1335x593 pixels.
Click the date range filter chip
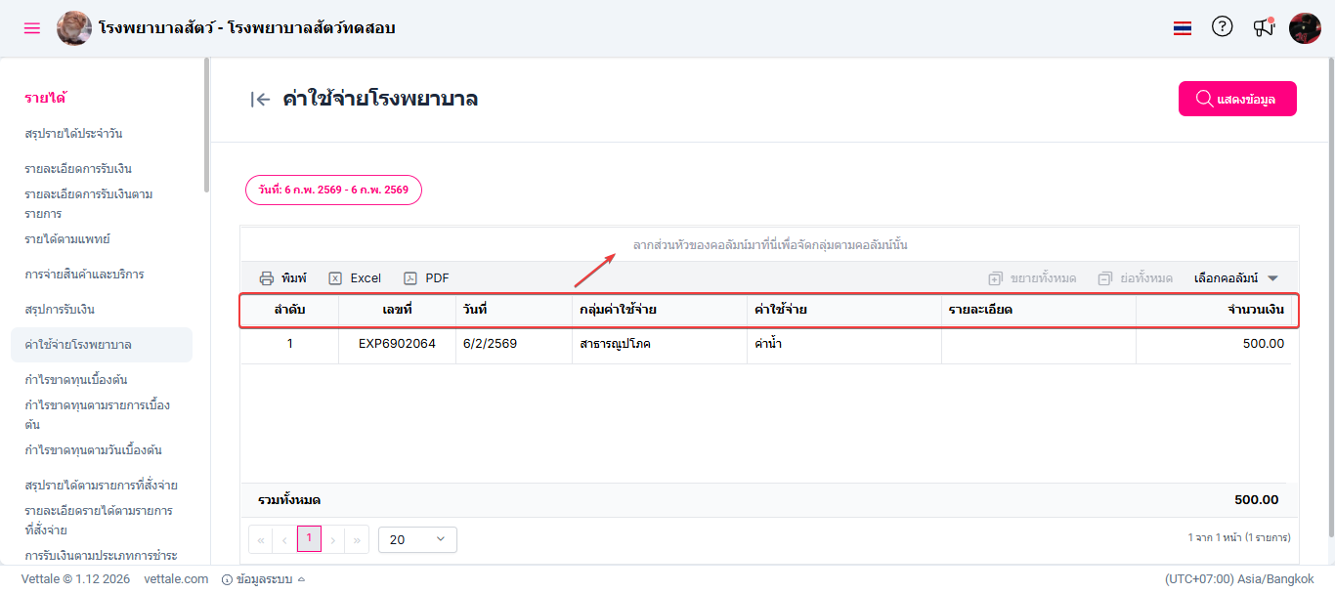tap(333, 190)
